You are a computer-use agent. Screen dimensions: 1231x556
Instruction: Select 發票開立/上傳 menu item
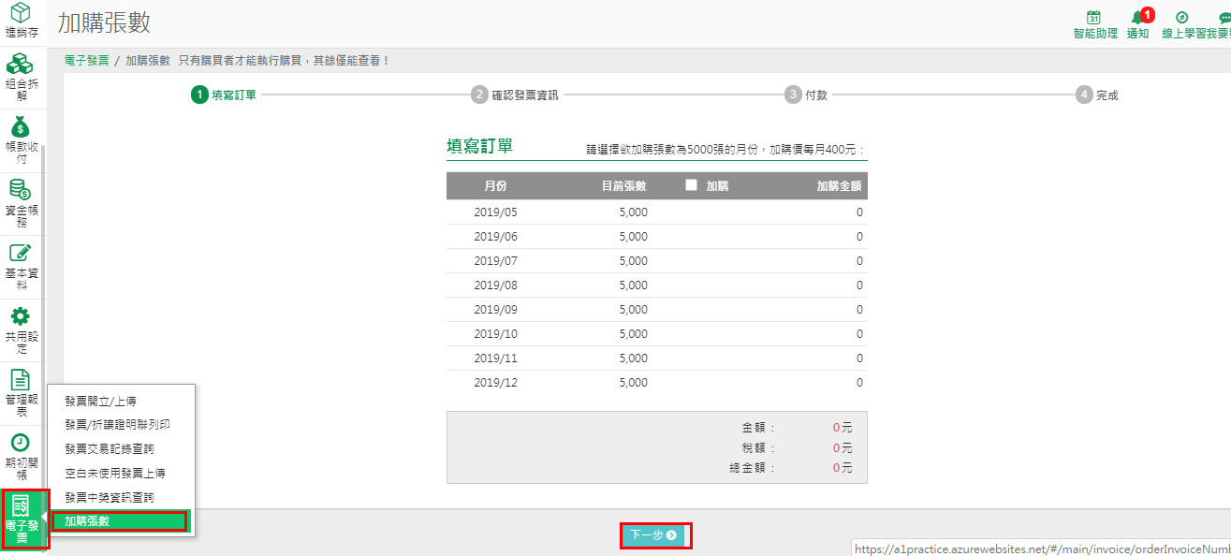click(x=100, y=401)
